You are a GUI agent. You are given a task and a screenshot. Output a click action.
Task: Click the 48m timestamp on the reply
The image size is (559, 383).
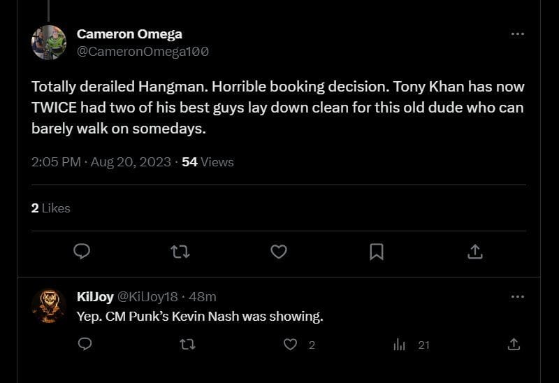(x=203, y=296)
